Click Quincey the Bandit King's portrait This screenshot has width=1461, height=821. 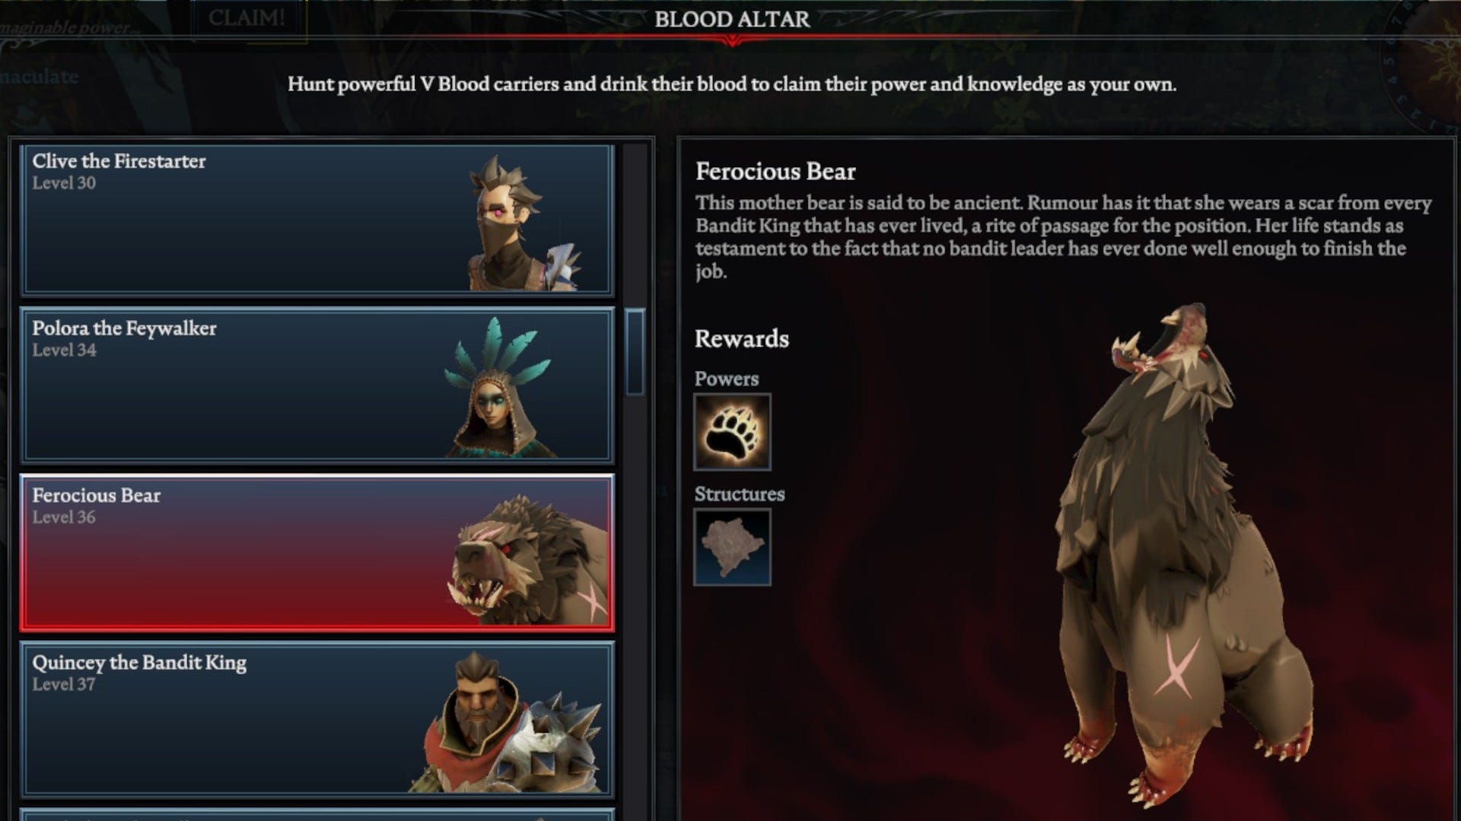pos(511,722)
